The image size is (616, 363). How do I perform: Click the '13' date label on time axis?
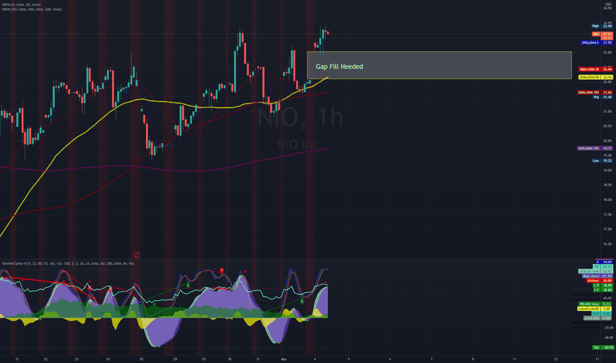coord(597,359)
